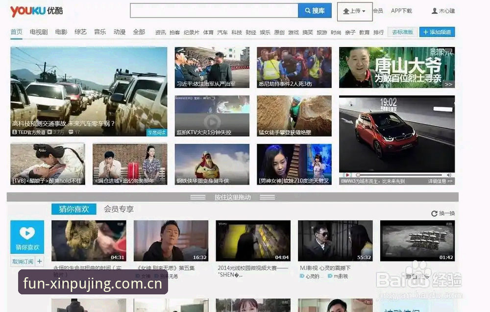Refresh recommendations with 换一换

coord(443,214)
